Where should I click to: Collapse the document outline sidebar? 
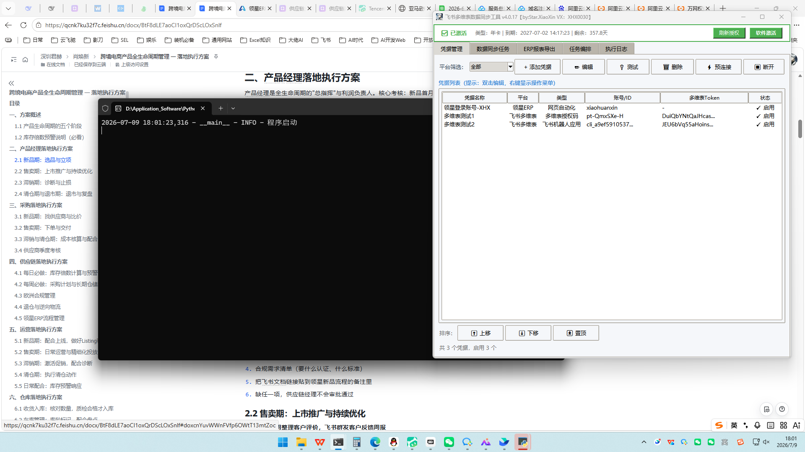coord(11,83)
